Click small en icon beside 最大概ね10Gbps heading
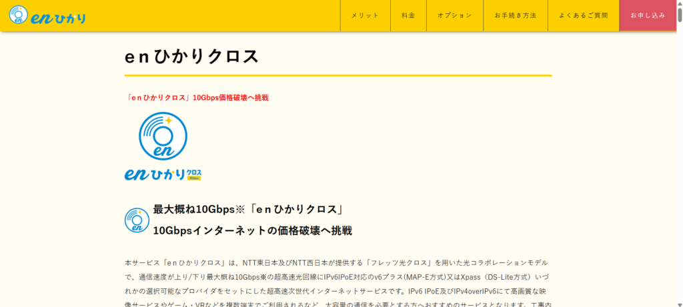 [x=137, y=220]
